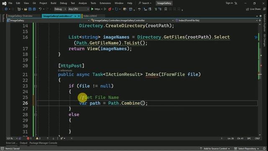Open ImageGallery.Controllers.ImageGalleryController type dropdown
Screen dimensions: 268x151
coord(132,21)
